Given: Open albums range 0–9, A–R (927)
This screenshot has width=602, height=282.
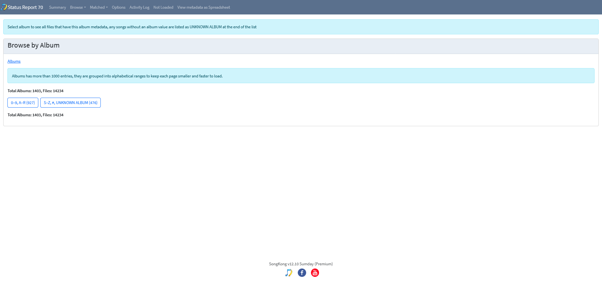Looking at the screenshot, I should (23, 103).
